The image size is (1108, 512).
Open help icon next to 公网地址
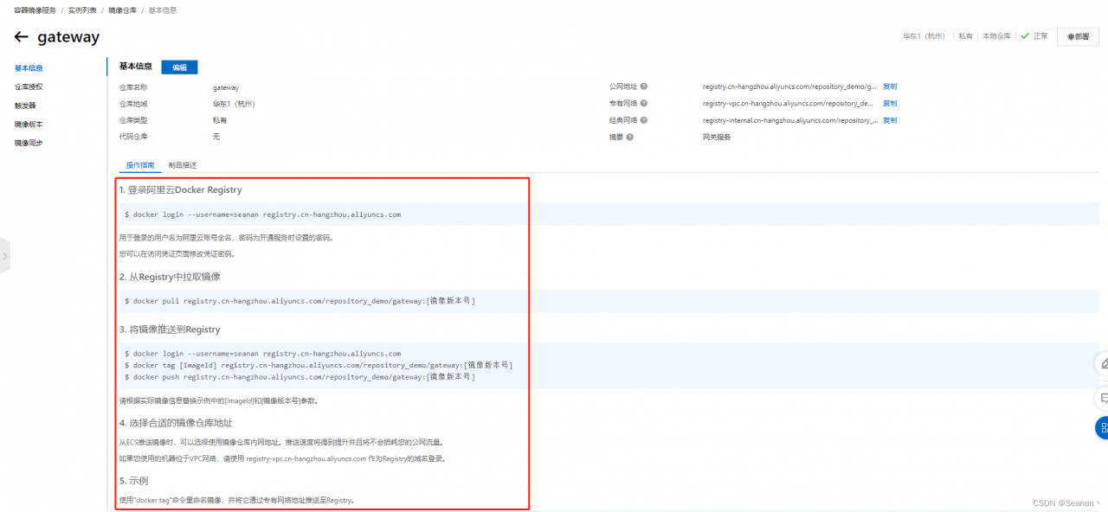(644, 86)
